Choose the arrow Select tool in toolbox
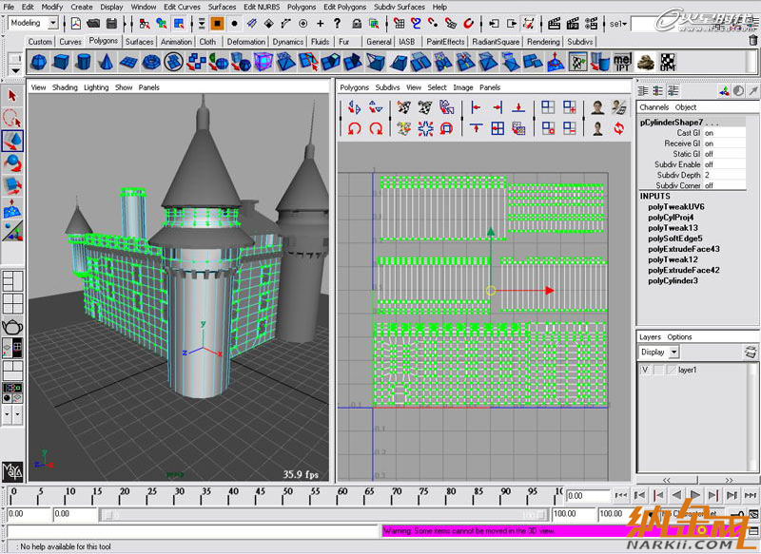Viewport: 761px width, 554px height. point(12,95)
